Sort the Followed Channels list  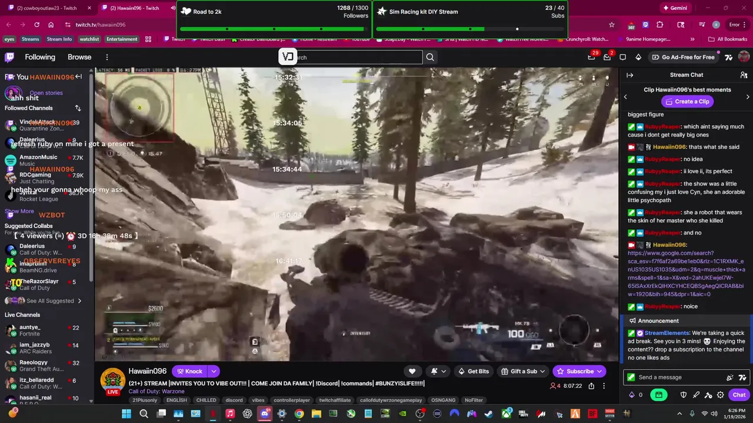(78, 108)
